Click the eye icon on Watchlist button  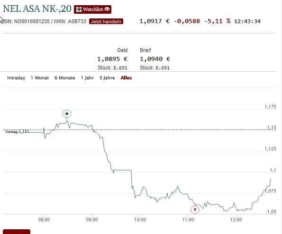tap(107, 9)
